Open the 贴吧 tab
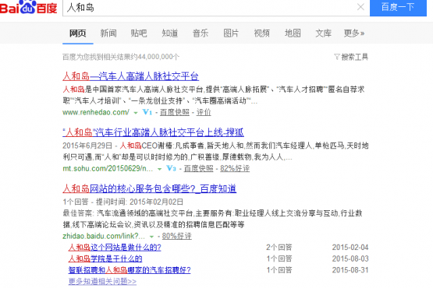Viewport: 433px width, 288px height. pyautogui.click(x=139, y=33)
